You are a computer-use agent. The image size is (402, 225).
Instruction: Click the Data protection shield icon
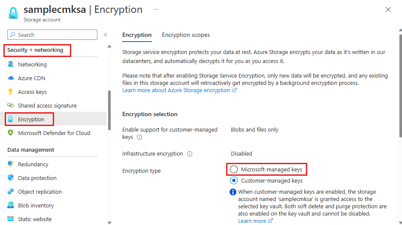11,178
